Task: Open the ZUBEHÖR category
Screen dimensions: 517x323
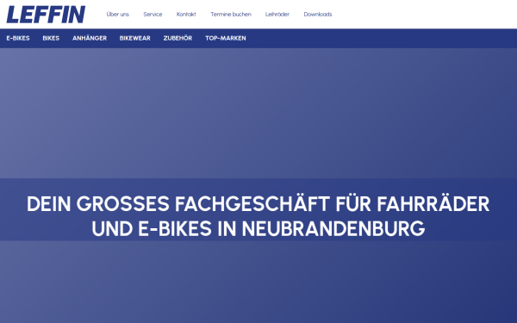Action: point(178,38)
